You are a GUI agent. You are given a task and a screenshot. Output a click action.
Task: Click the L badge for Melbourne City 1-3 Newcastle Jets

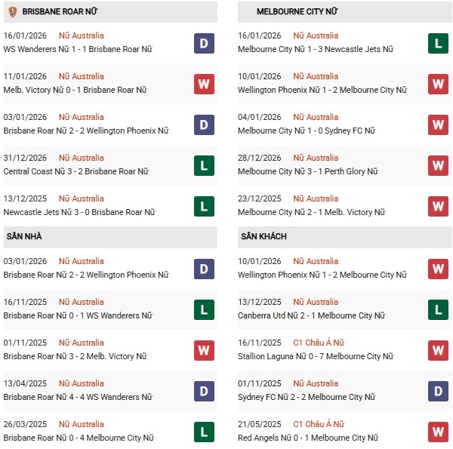(x=439, y=43)
